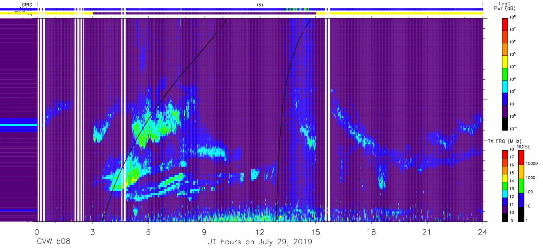The width and height of the screenshot is (543, 251).
Task: Click the green segment of the Lag0 Pwr colorbar
Action: (x=505, y=73)
